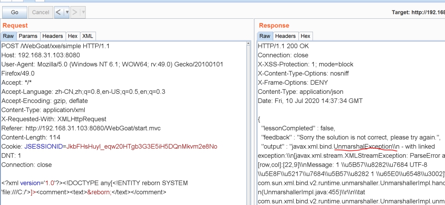
Task: Open the back history dropdown arrow
Action: [x=67, y=12]
